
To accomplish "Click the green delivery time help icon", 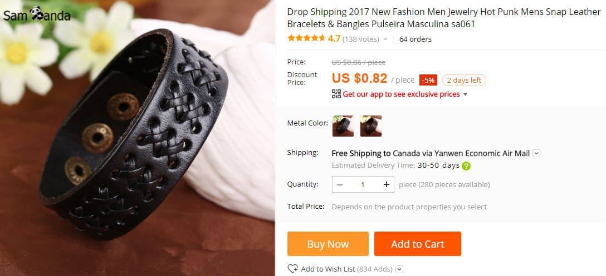I will pos(466,165).
